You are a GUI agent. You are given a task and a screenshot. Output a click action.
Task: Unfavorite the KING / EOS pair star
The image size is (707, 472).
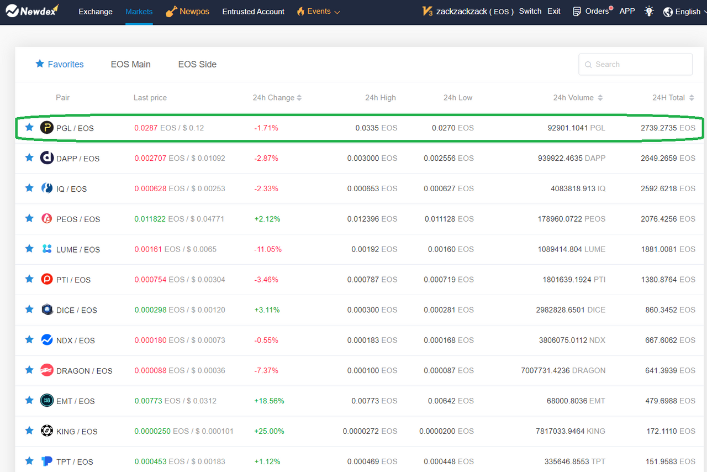(29, 431)
